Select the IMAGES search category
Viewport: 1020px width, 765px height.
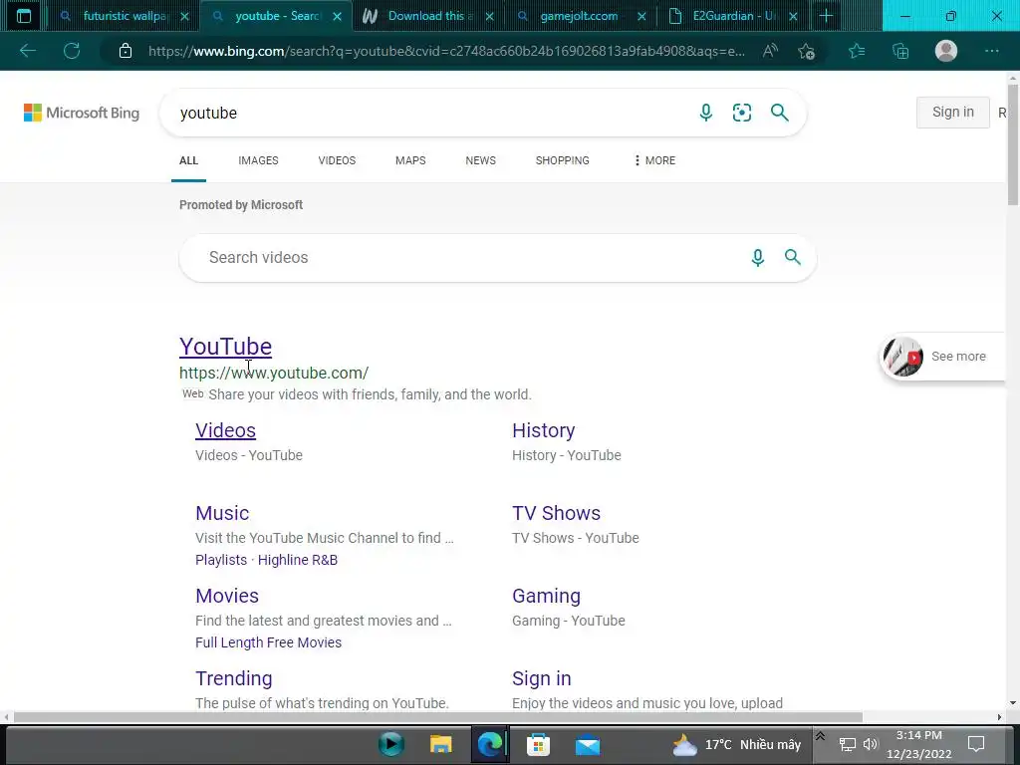coord(258,160)
